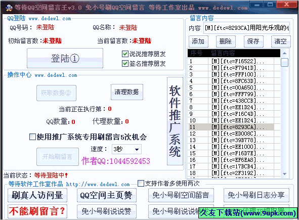Select row 4 [M][ftc=8FC63D]
Image resolution: width=299 pixels, height=220 pixels.
[234, 81]
